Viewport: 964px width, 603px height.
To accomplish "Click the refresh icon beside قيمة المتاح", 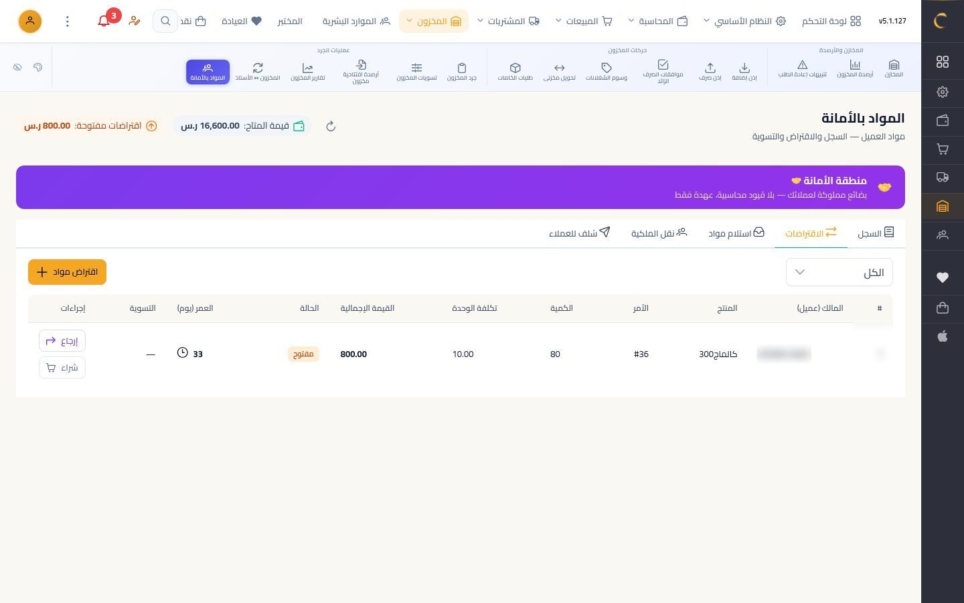I will point(331,126).
